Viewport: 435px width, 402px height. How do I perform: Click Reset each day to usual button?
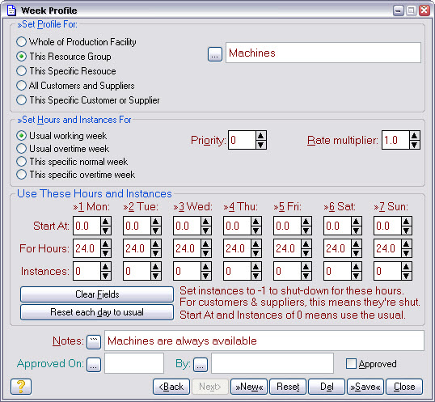pyautogui.click(x=97, y=312)
